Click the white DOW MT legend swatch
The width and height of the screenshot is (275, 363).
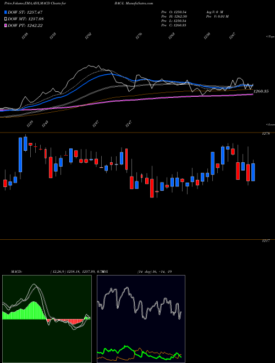click(x=5, y=19)
